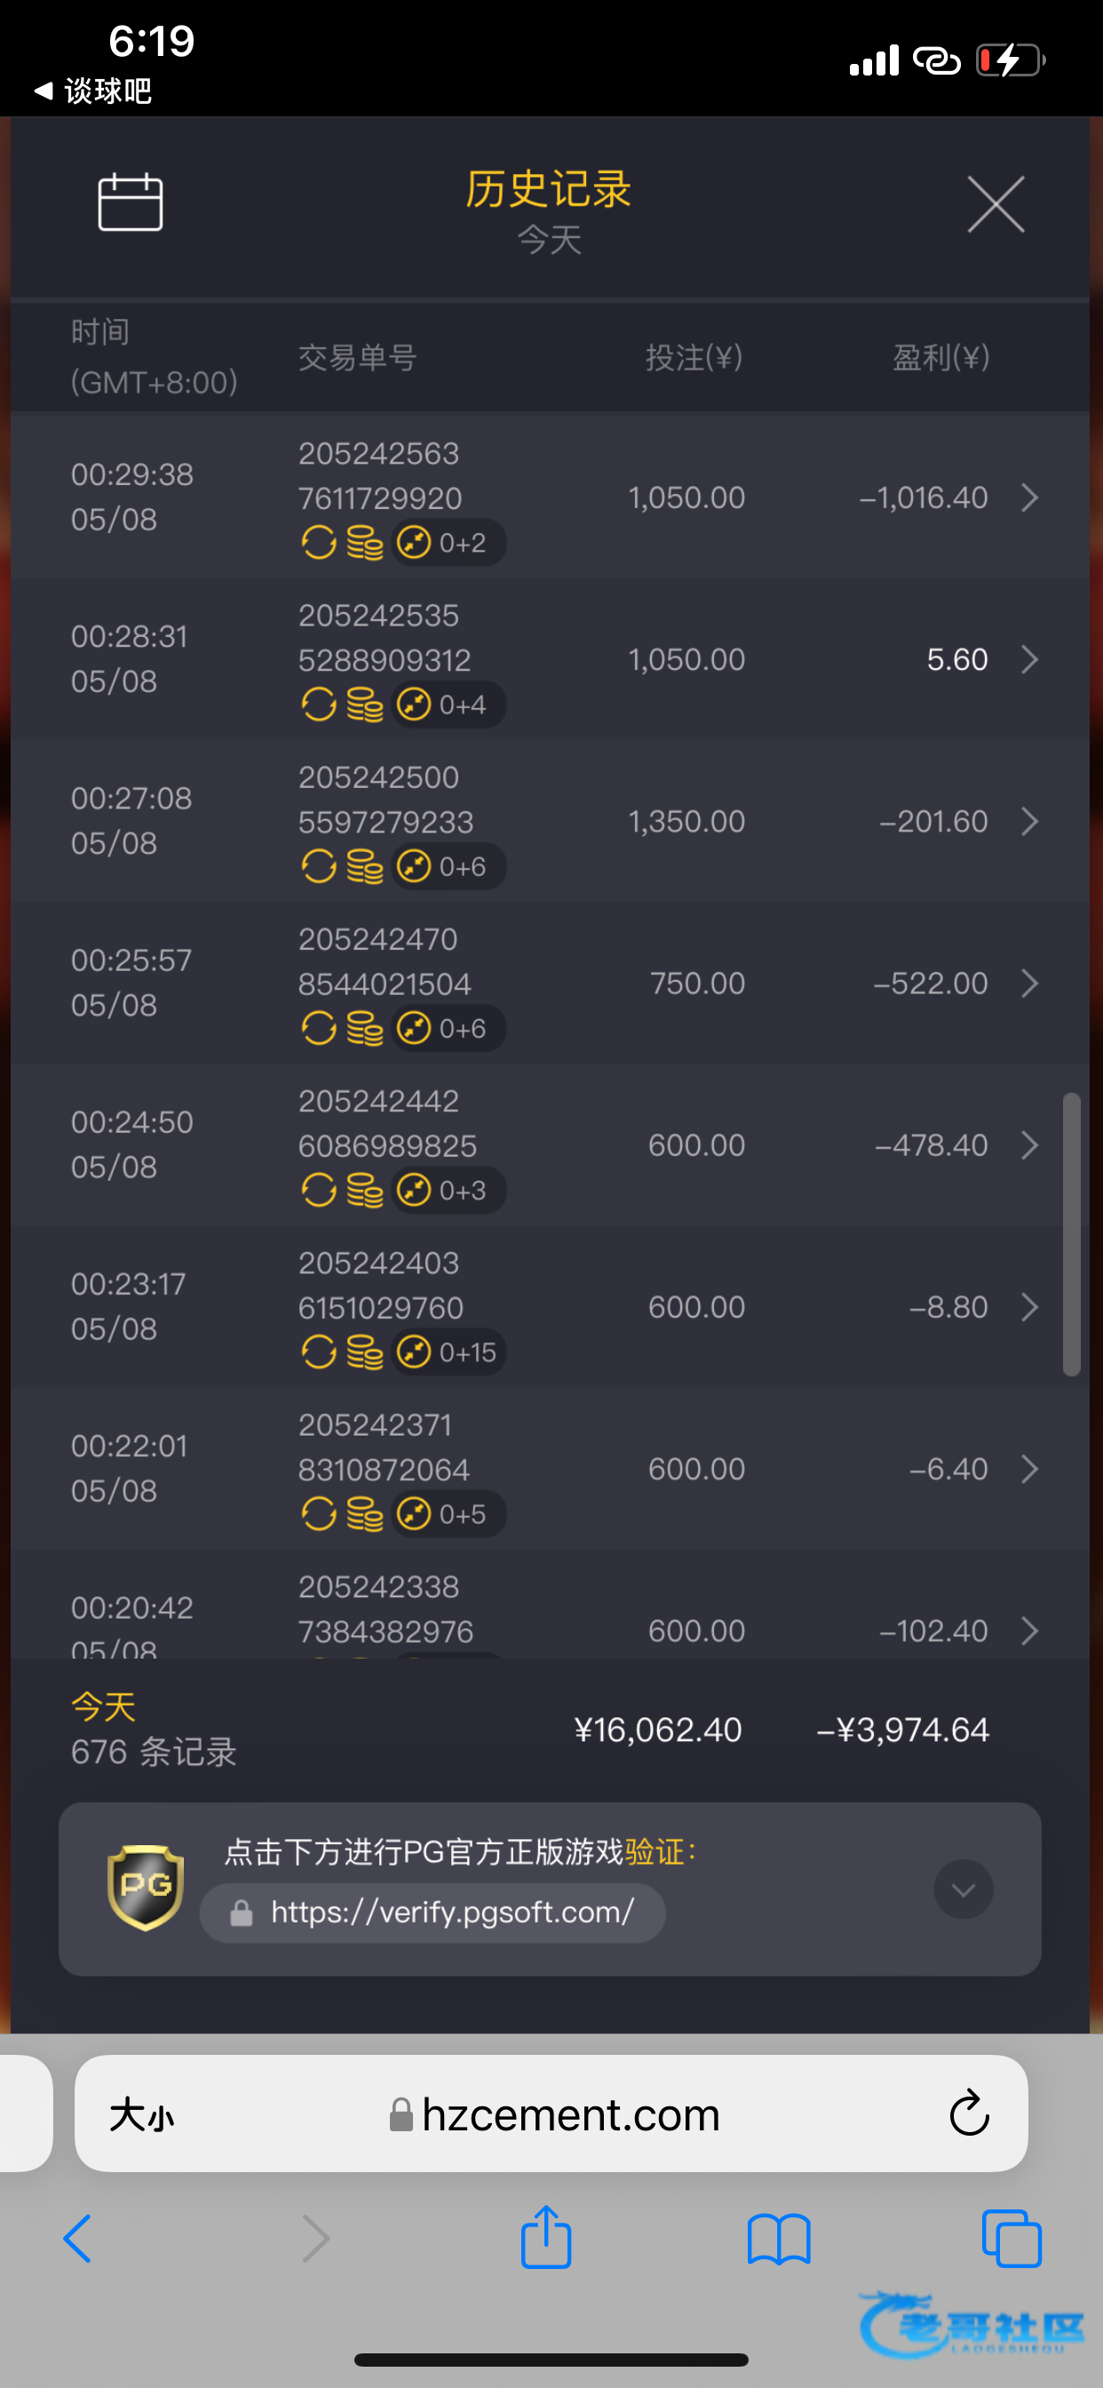1103x2388 pixels.
Task: Tap the 0+2 free spin badge
Action: 448,542
